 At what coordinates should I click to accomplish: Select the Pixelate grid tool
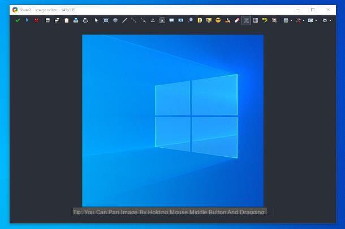pos(256,20)
